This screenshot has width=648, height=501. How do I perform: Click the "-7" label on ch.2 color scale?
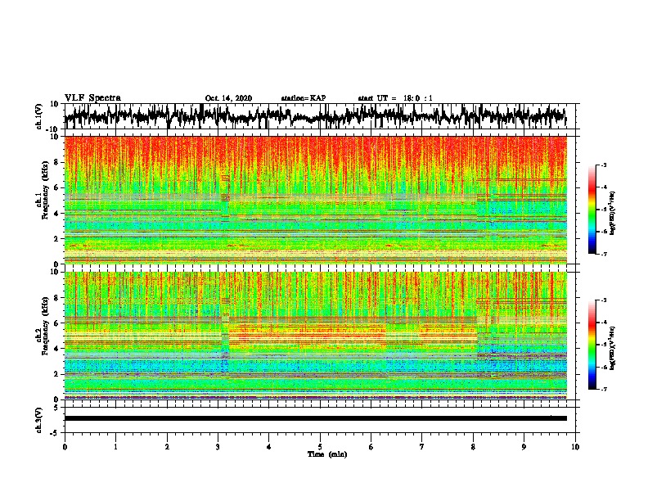coord(603,390)
